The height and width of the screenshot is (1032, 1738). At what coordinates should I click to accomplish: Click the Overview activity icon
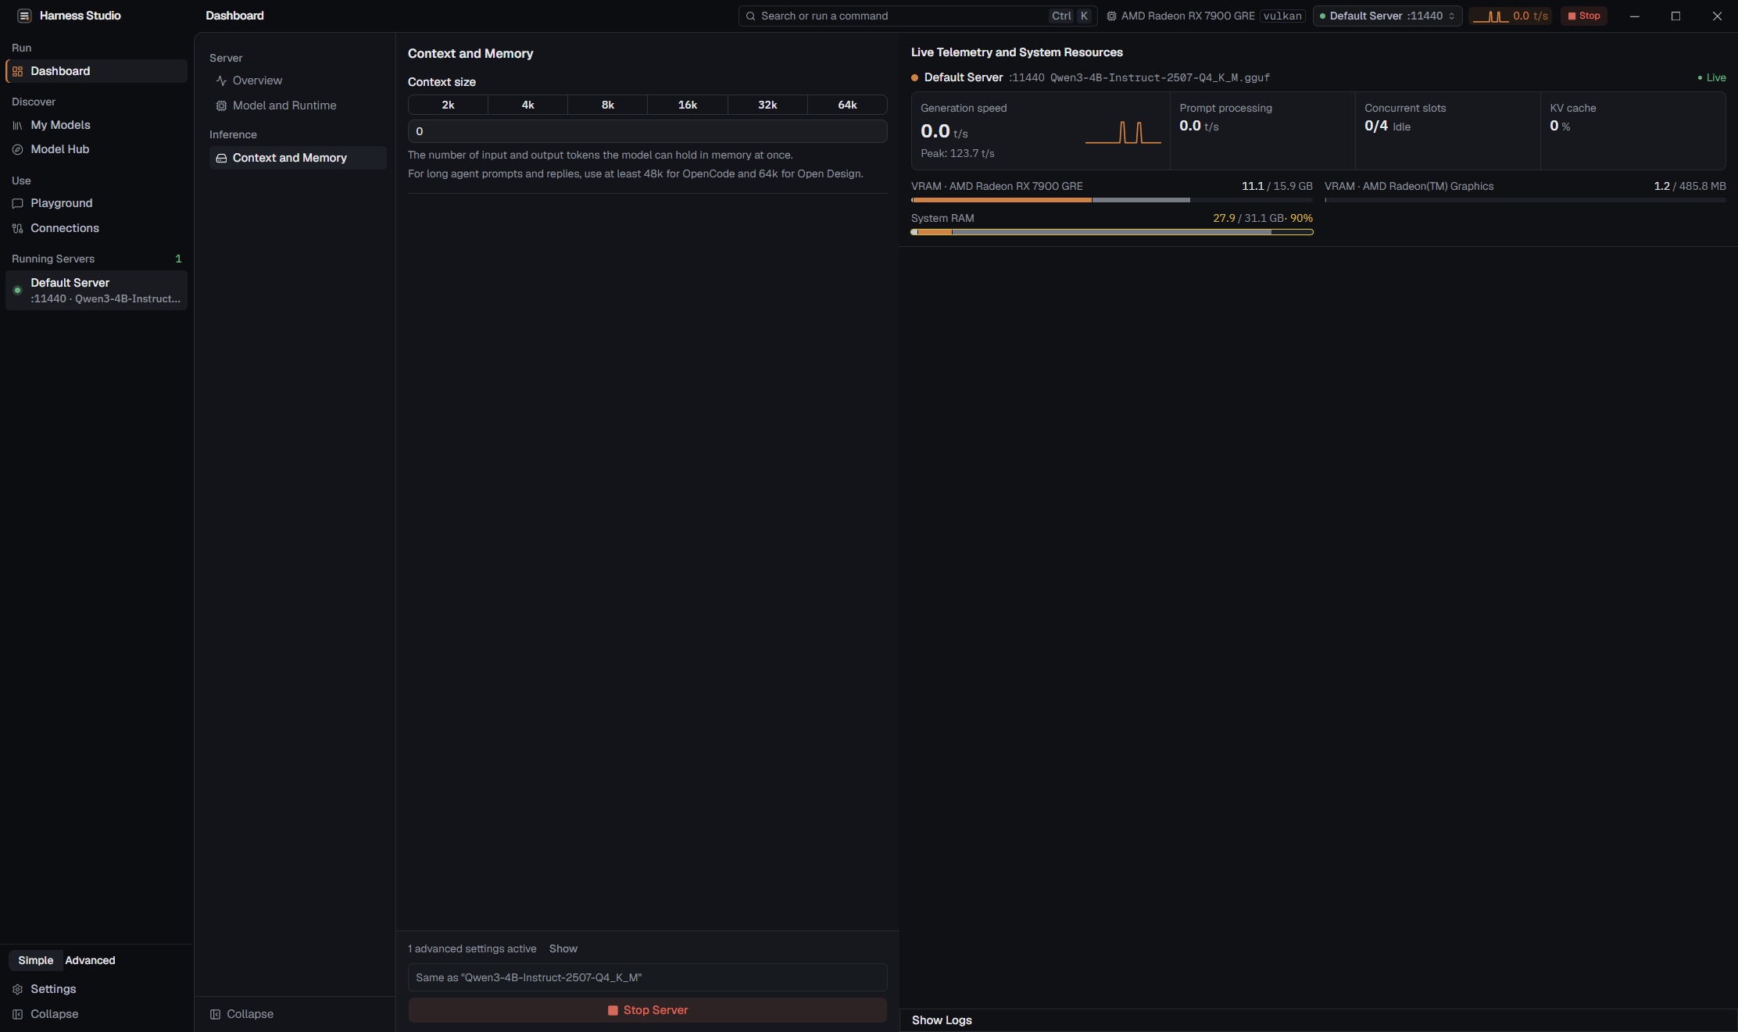[x=221, y=80]
